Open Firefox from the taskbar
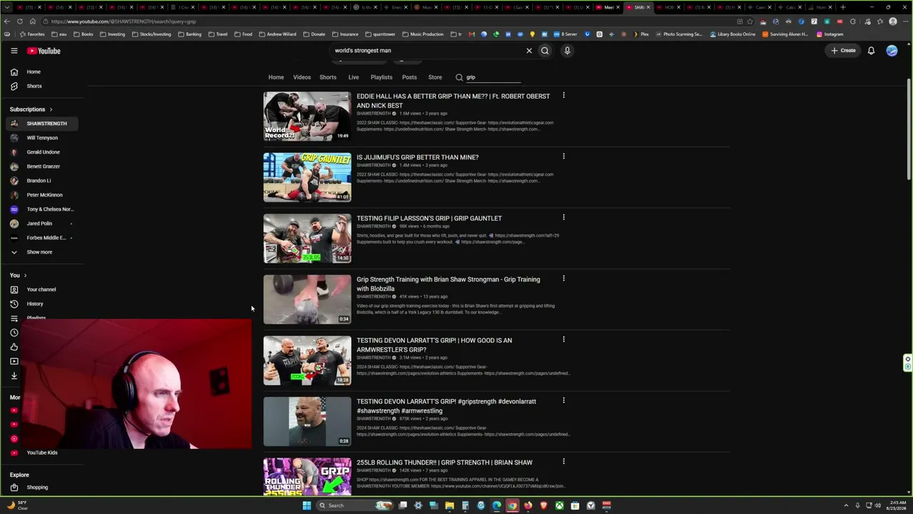 (x=528, y=505)
